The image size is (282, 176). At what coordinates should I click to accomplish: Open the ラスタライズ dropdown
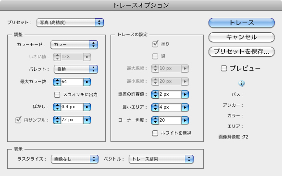tap(74, 159)
